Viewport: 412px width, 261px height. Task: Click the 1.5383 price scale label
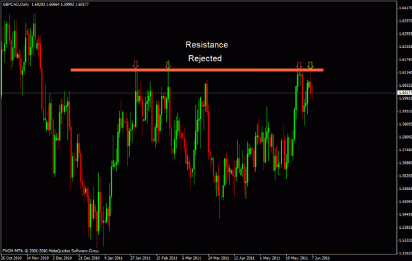405,227
